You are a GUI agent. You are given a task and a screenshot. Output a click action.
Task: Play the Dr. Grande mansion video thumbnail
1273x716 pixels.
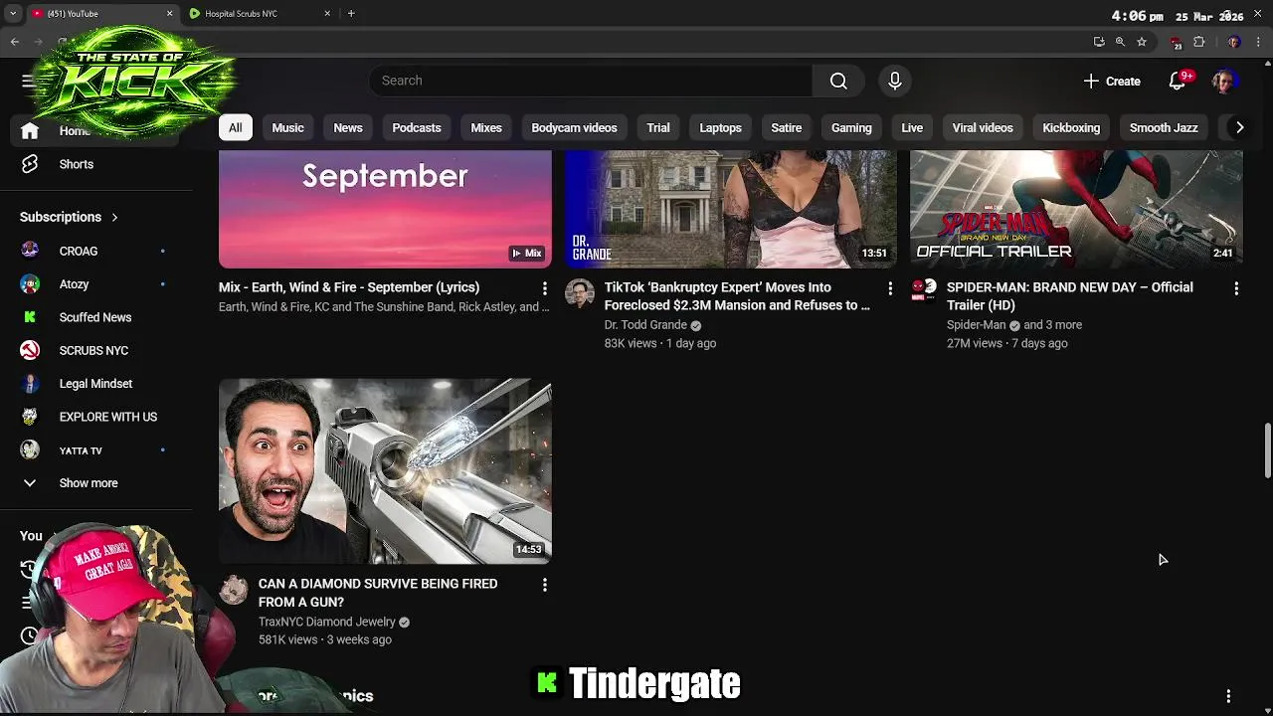[x=731, y=209]
